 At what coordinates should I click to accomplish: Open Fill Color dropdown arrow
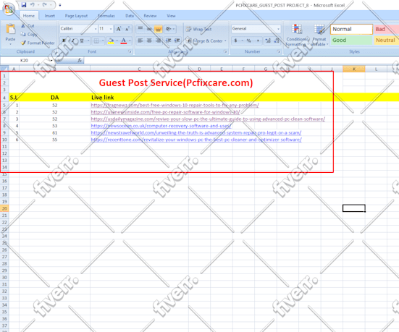pos(117,41)
